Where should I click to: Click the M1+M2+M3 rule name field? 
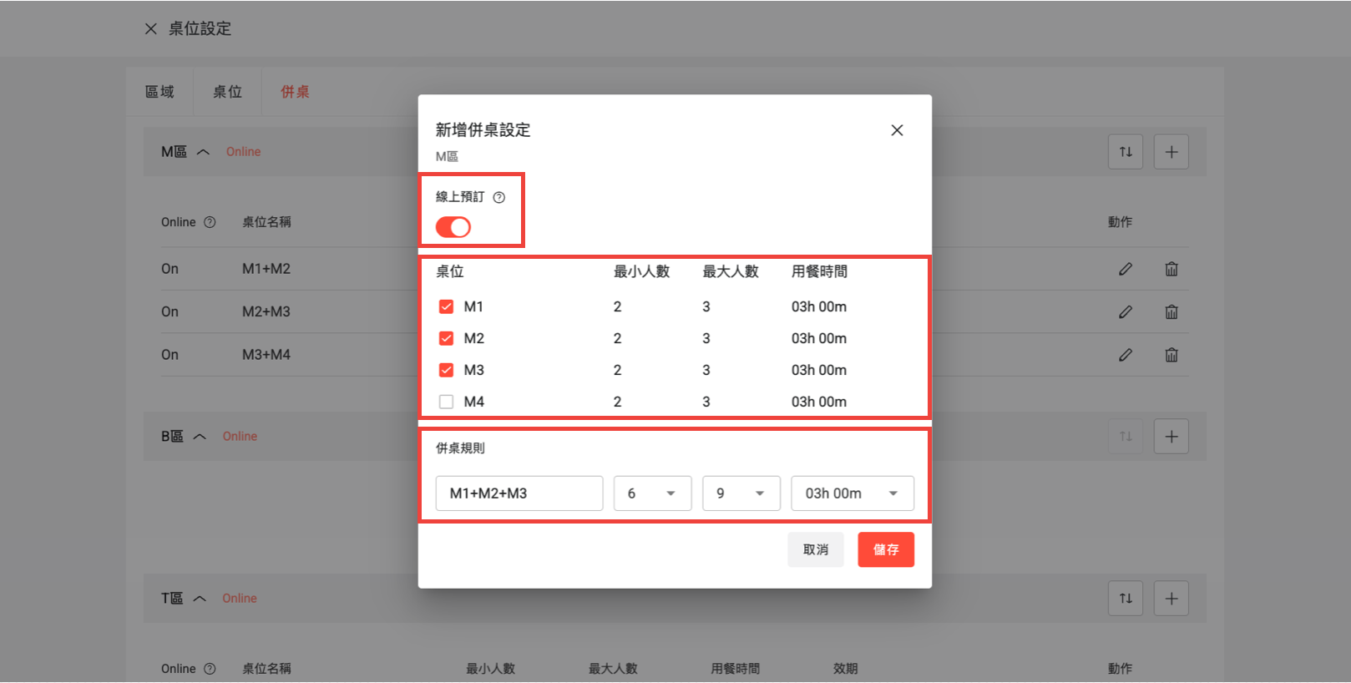tap(519, 493)
